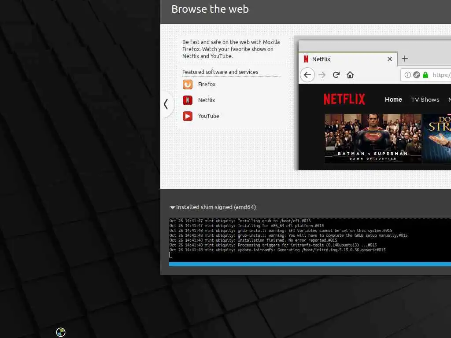The height and width of the screenshot is (338, 451).
Task: Click the Netflix icon in featured software
Action: (188, 100)
